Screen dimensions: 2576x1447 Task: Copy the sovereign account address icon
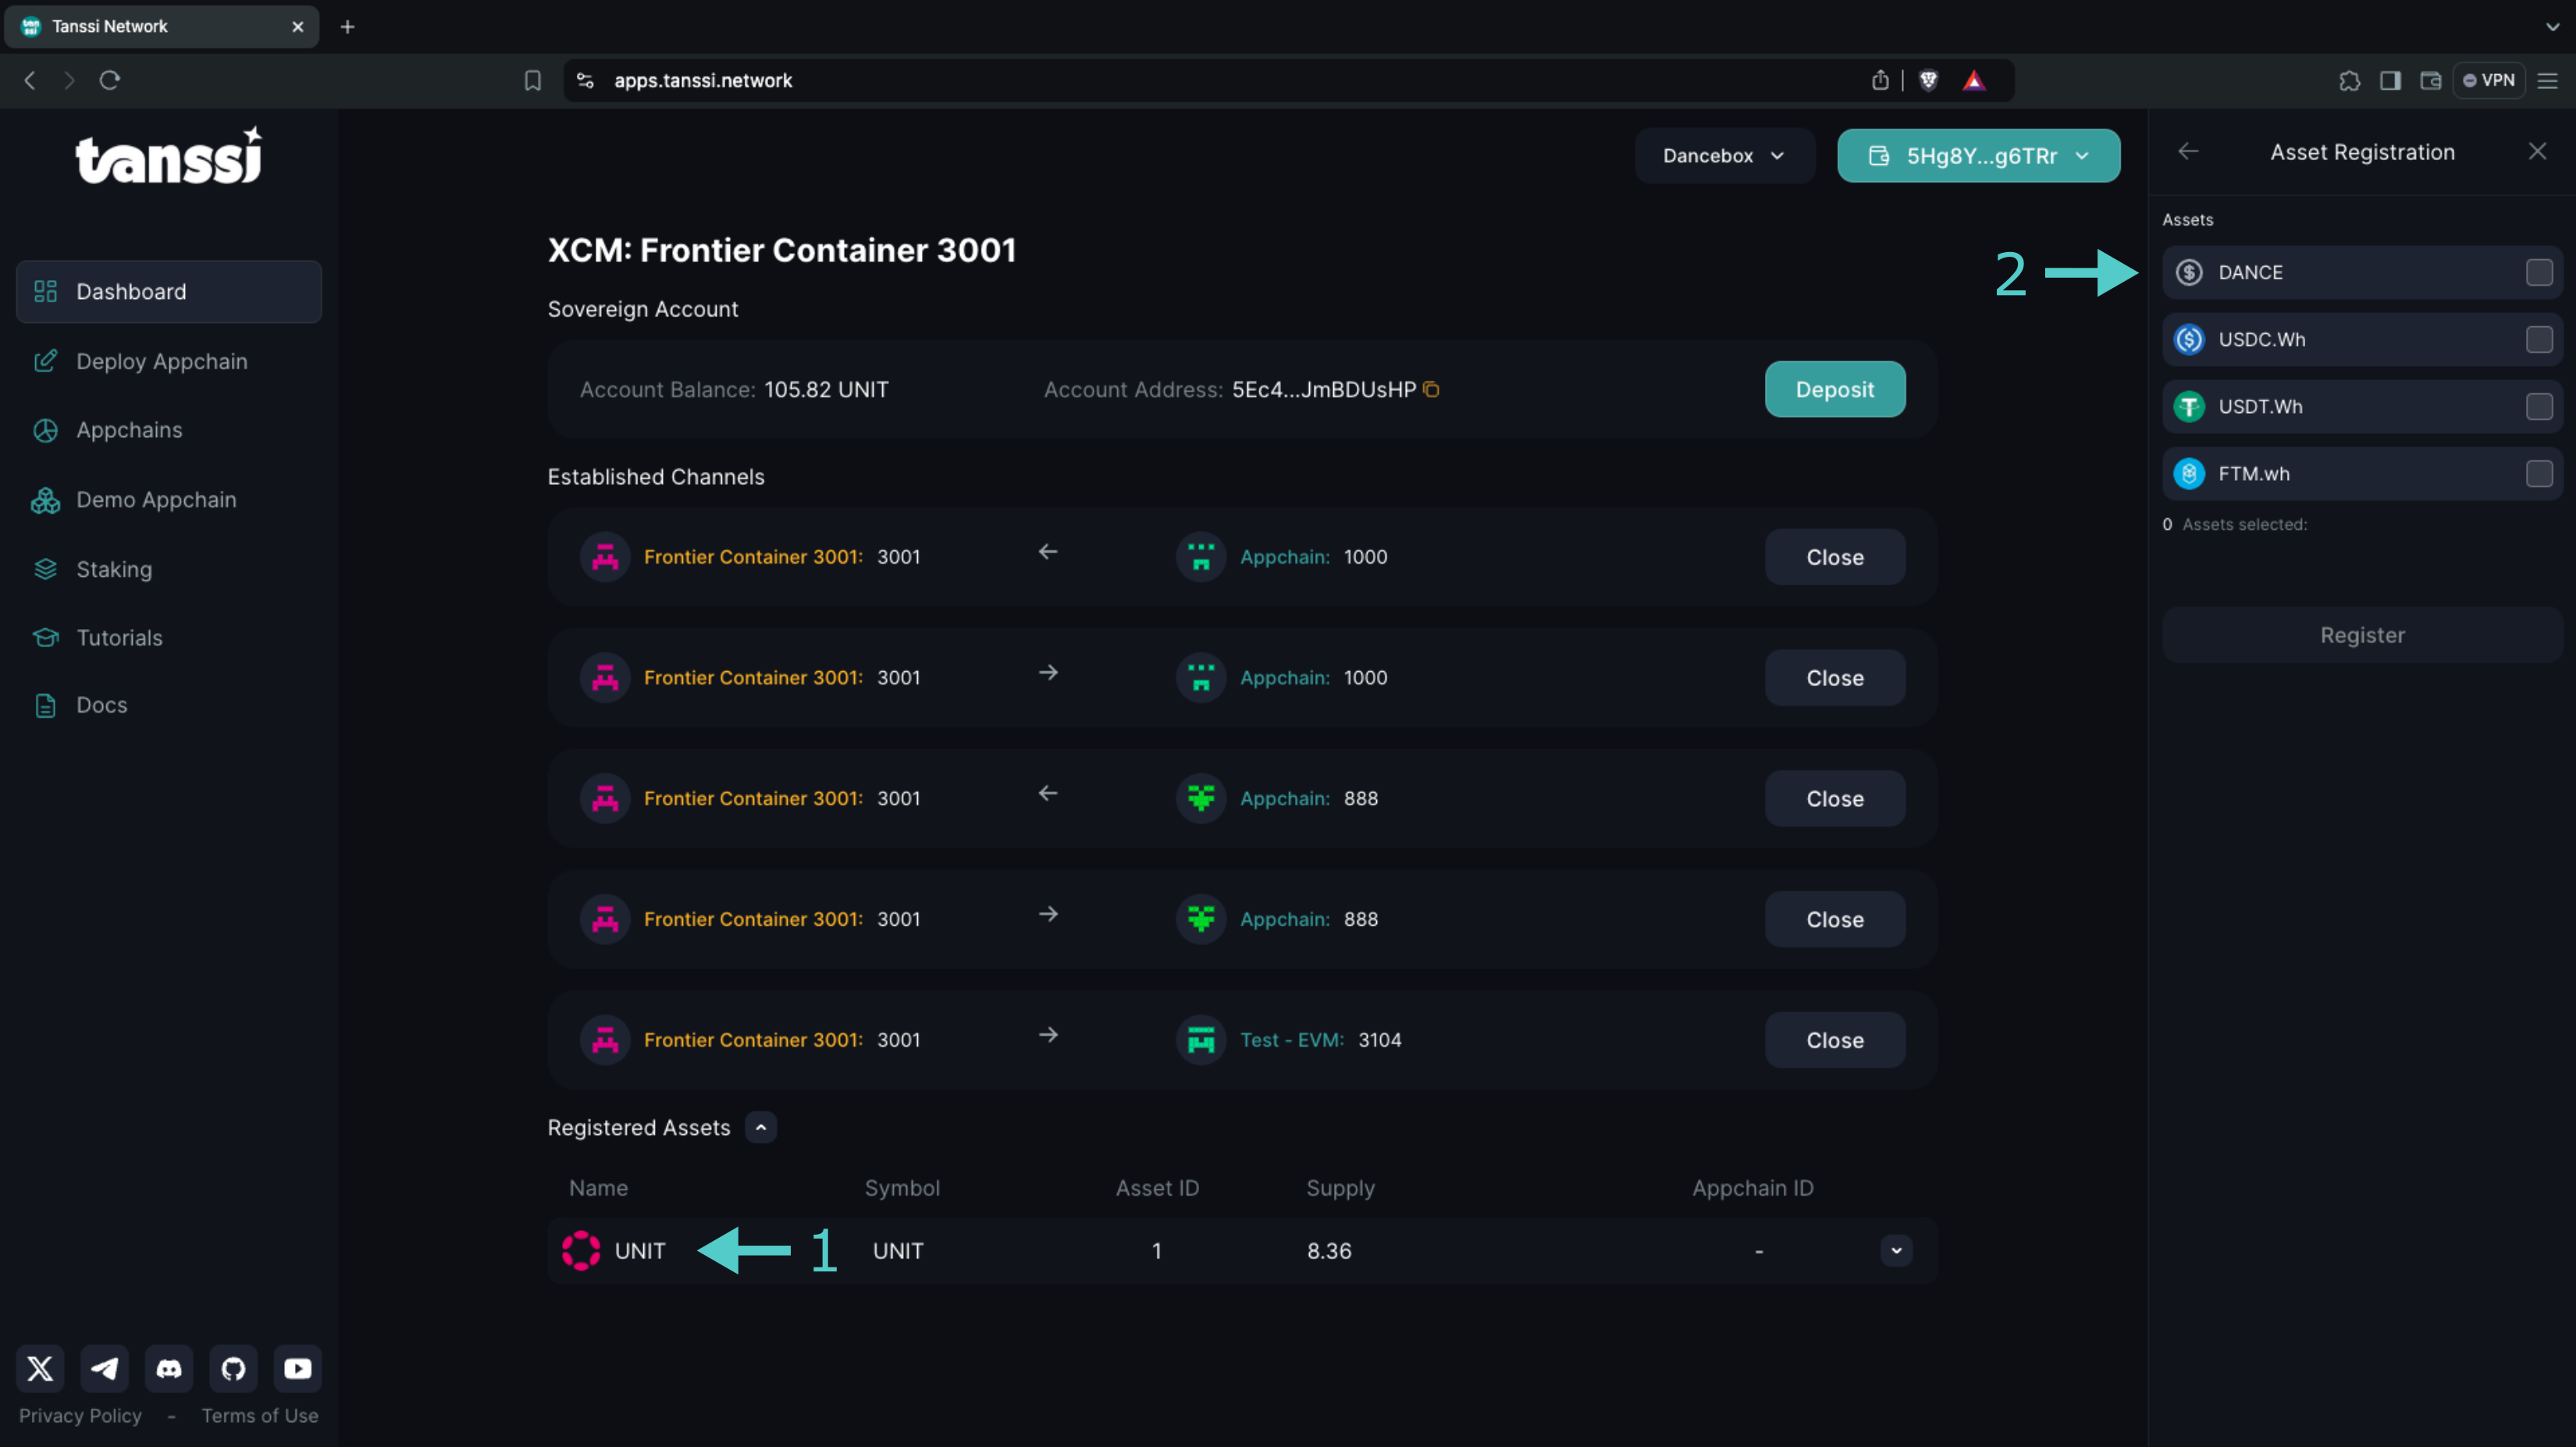point(1431,389)
